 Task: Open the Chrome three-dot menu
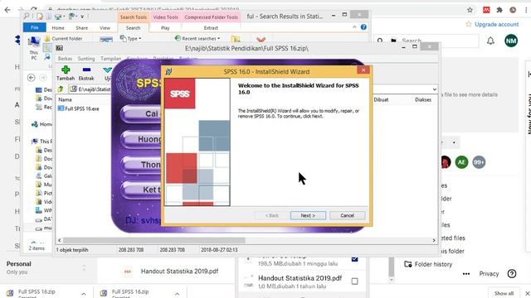(x=526, y=10)
